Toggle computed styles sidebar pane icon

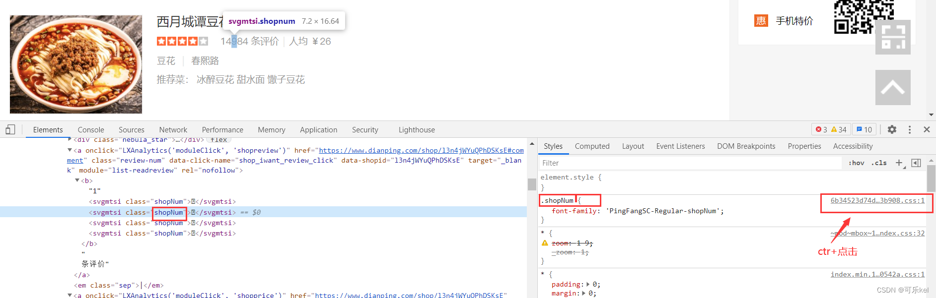[x=916, y=163]
